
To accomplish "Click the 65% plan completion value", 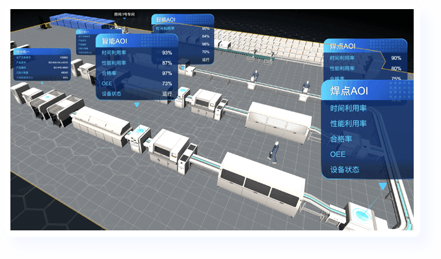I will (x=65, y=77).
